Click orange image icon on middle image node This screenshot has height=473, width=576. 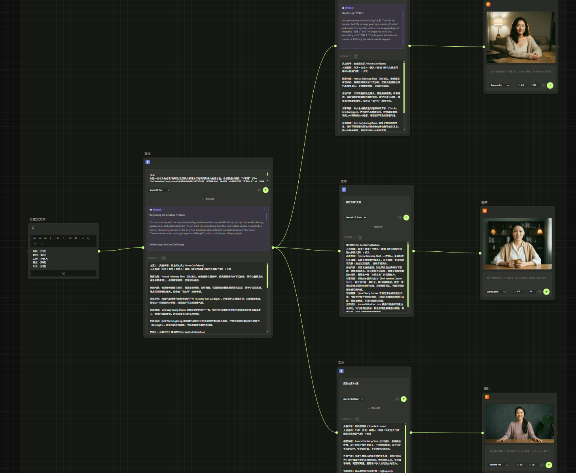click(x=485, y=211)
